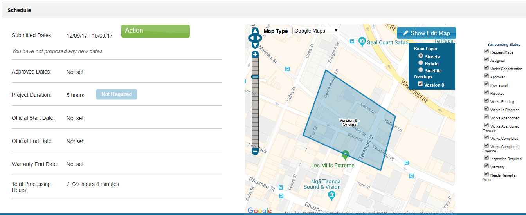526x215 pixels.
Task: Uncheck the Assigned status
Action: (486, 60)
